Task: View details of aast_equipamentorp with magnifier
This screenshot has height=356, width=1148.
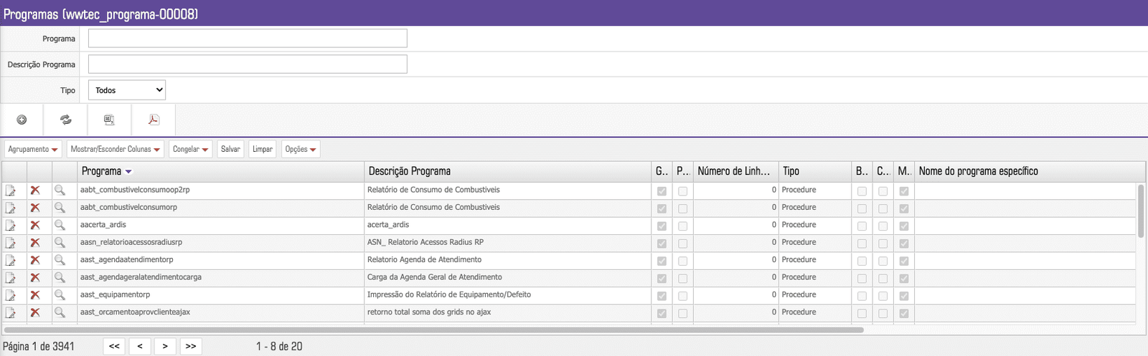Action: coord(60,294)
